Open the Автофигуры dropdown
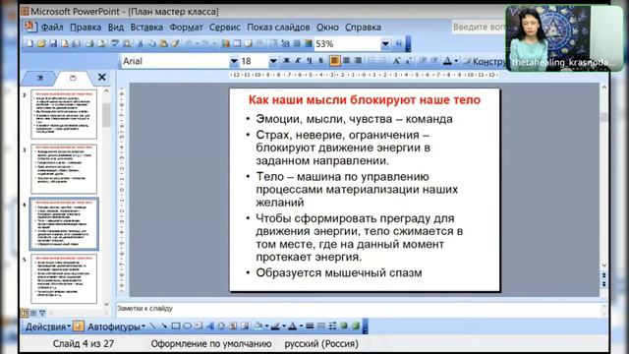Image resolution: width=629 pixels, height=354 pixels. coord(116,326)
